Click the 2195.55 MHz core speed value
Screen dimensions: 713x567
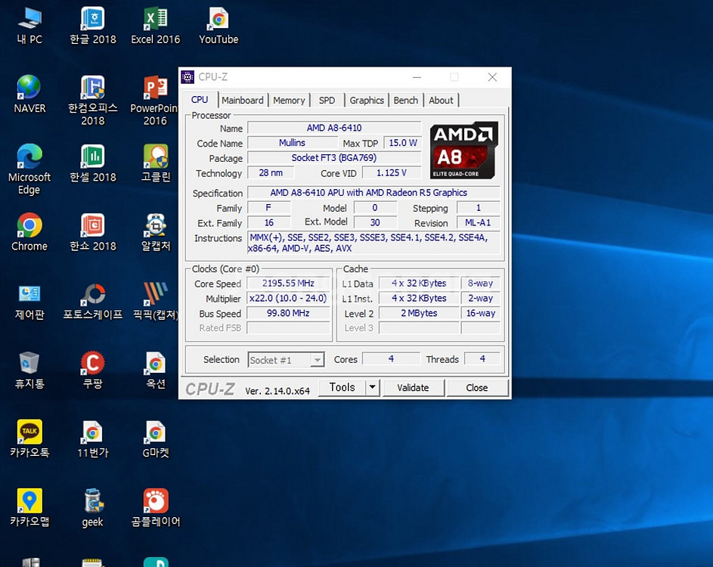coord(288,283)
